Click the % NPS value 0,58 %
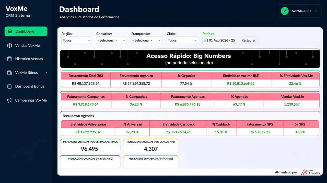Viewport: 327px width, 183px height. (300, 132)
